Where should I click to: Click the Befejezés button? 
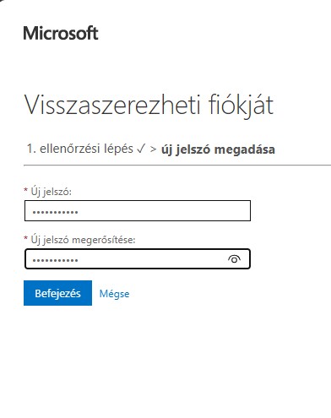point(57,293)
